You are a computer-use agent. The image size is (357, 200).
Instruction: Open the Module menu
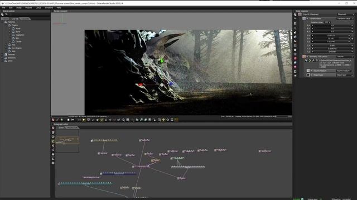pos(28,7)
